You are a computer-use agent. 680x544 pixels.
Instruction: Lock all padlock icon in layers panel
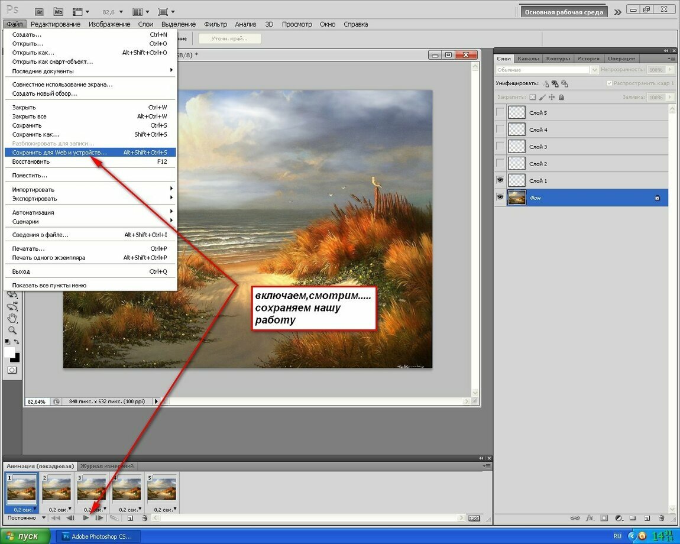(561, 97)
